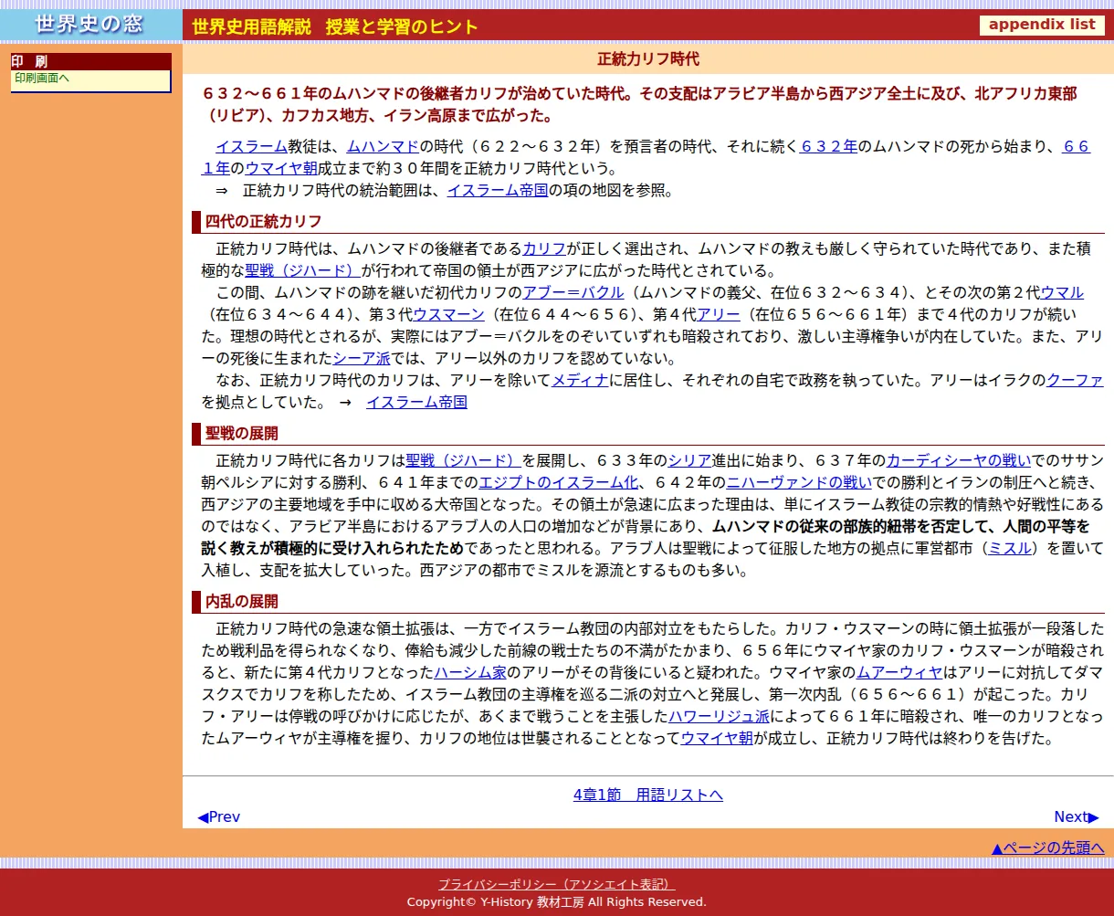Open the プライバシーポリシー footer link
Image resolution: width=1114 pixels, height=916 pixels.
pyautogui.click(x=557, y=884)
